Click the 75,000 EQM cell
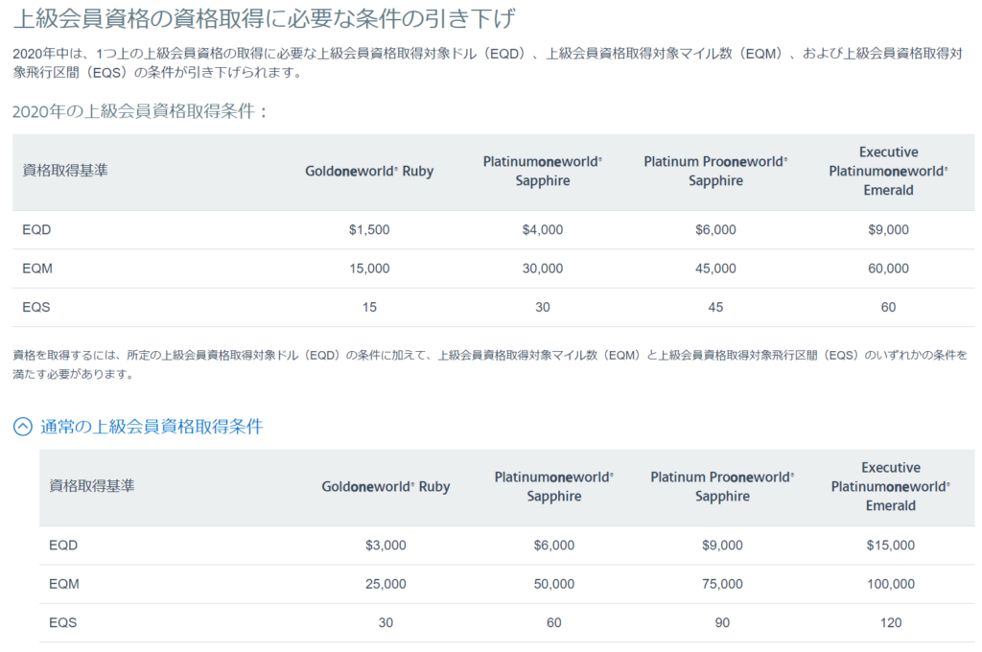 click(x=722, y=584)
